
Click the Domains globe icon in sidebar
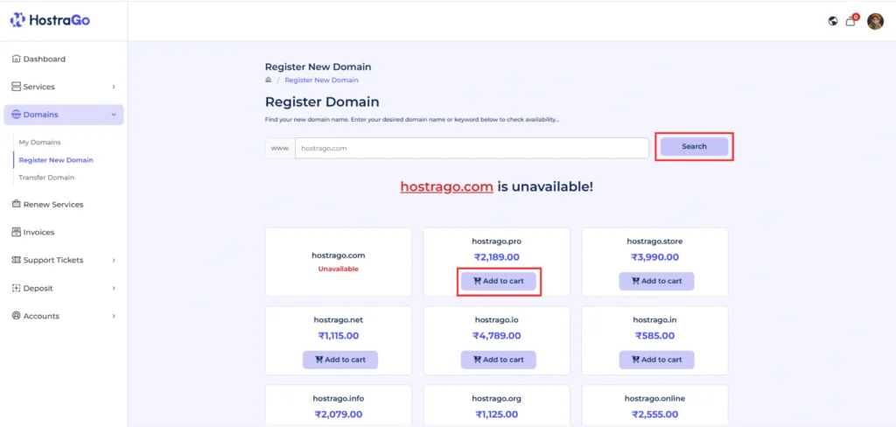pyautogui.click(x=16, y=115)
